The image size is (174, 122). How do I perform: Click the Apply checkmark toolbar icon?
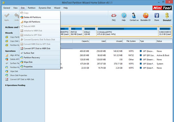(7, 16)
